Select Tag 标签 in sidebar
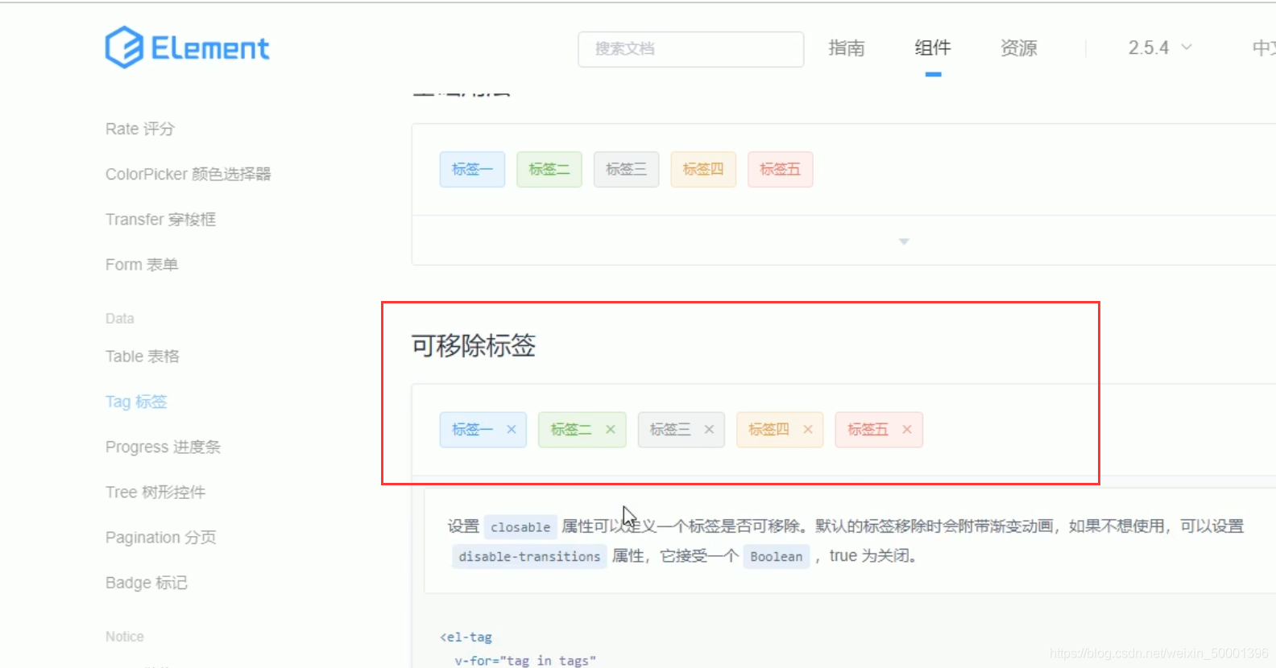Screen dimensions: 1276x668 pos(136,402)
